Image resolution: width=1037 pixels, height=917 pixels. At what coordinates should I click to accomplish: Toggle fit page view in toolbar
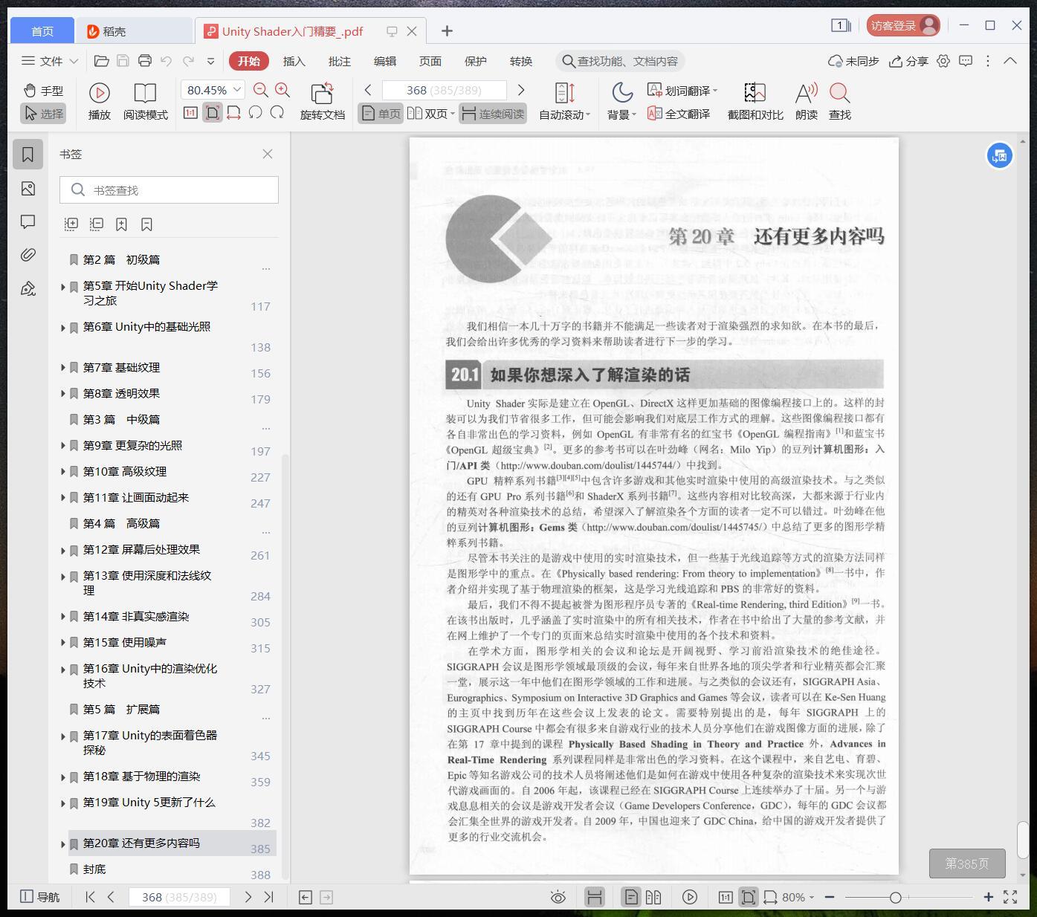click(x=213, y=113)
